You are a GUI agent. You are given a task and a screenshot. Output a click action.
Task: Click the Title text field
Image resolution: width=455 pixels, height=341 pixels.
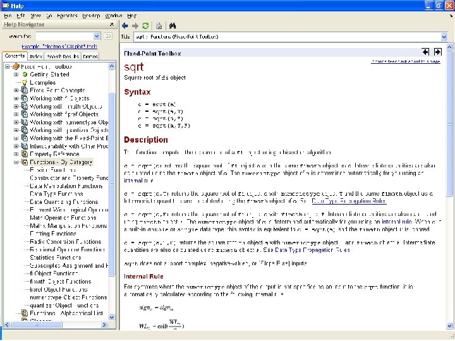point(287,37)
